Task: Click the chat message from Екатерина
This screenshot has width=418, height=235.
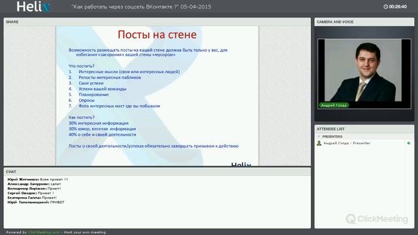Action: coord(32,198)
